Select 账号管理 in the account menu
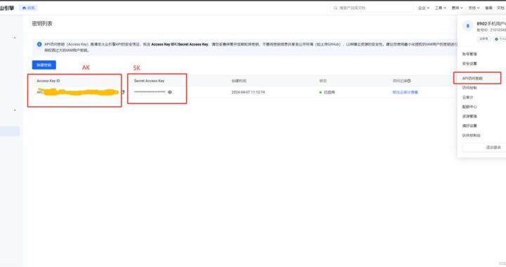 click(469, 54)
